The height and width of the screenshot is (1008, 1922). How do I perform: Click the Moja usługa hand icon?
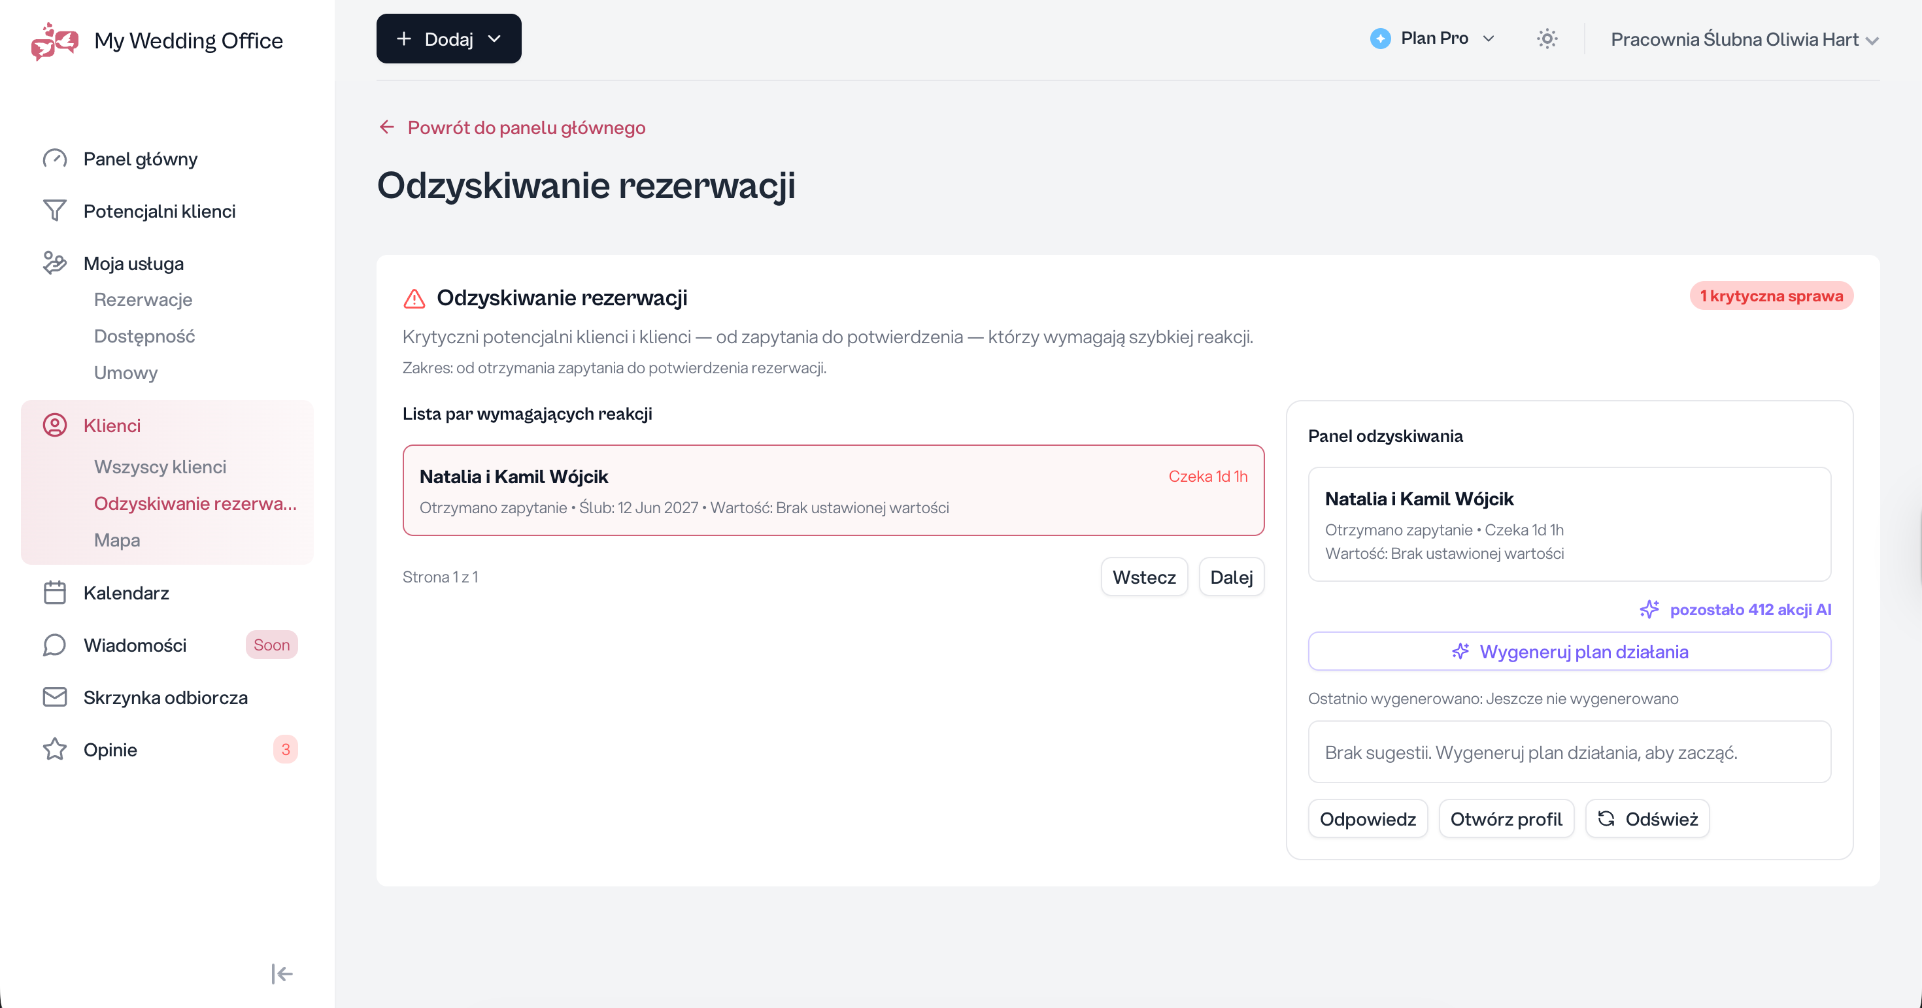pos(54,263)
